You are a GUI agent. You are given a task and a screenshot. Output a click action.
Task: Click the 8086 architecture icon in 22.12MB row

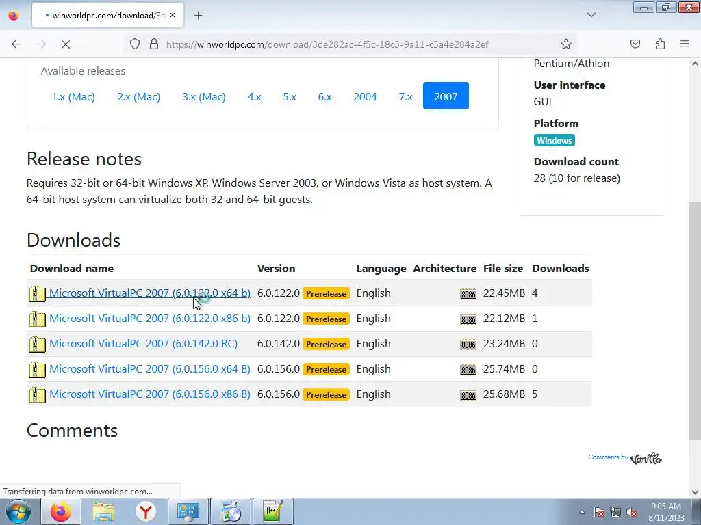tap(468, 319)
